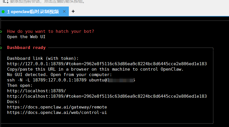Click the No GUI detected message line
The height and width of the screenshot is (127, 229).
click(59, 75)
